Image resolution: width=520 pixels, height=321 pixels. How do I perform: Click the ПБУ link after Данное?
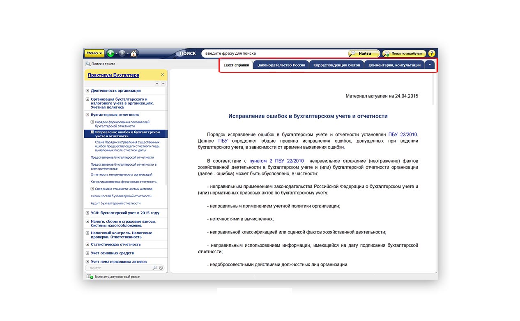[223, 141]
